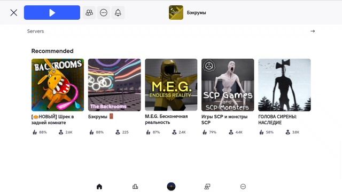Open the Shrek in Backrooms game thumbnail

[x=58, y=85]
